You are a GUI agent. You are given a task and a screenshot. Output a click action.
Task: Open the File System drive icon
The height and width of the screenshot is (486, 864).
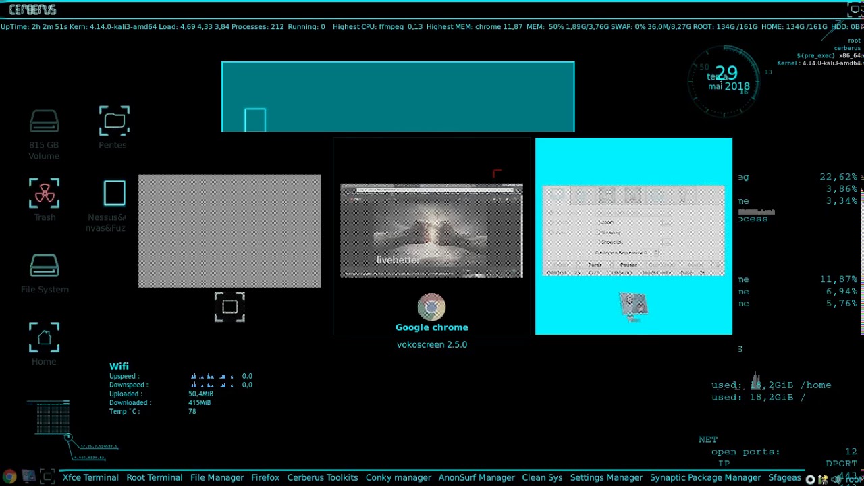(44, 266)
